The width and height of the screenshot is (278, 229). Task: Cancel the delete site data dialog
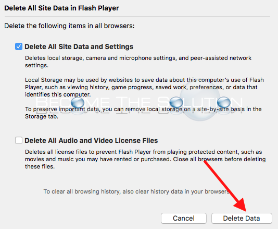coord(184,219)
